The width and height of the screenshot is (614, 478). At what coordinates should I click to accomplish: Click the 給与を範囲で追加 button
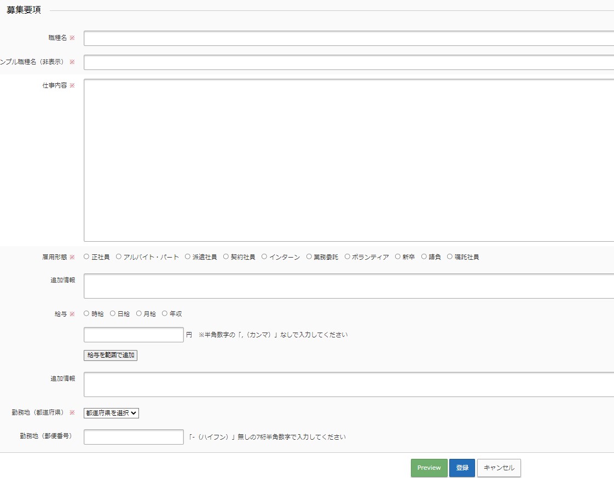(x=111, y=355)
